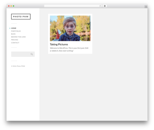154x130 pixels.
Task: Maximize the window with green button
Action: click(14, 6)
